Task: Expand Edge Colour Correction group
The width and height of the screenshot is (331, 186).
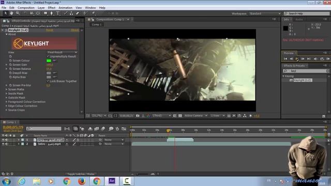Action: (7, 106)
